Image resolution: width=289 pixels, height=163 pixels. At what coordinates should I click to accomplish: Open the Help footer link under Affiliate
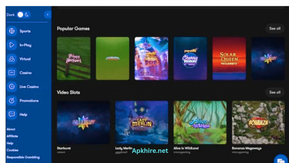point(10,143)
